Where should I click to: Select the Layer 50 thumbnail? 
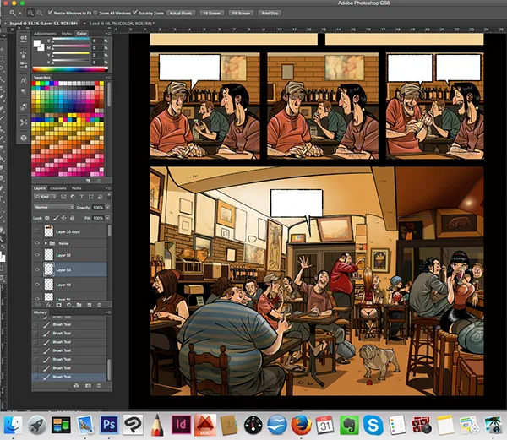pos(49,285)
